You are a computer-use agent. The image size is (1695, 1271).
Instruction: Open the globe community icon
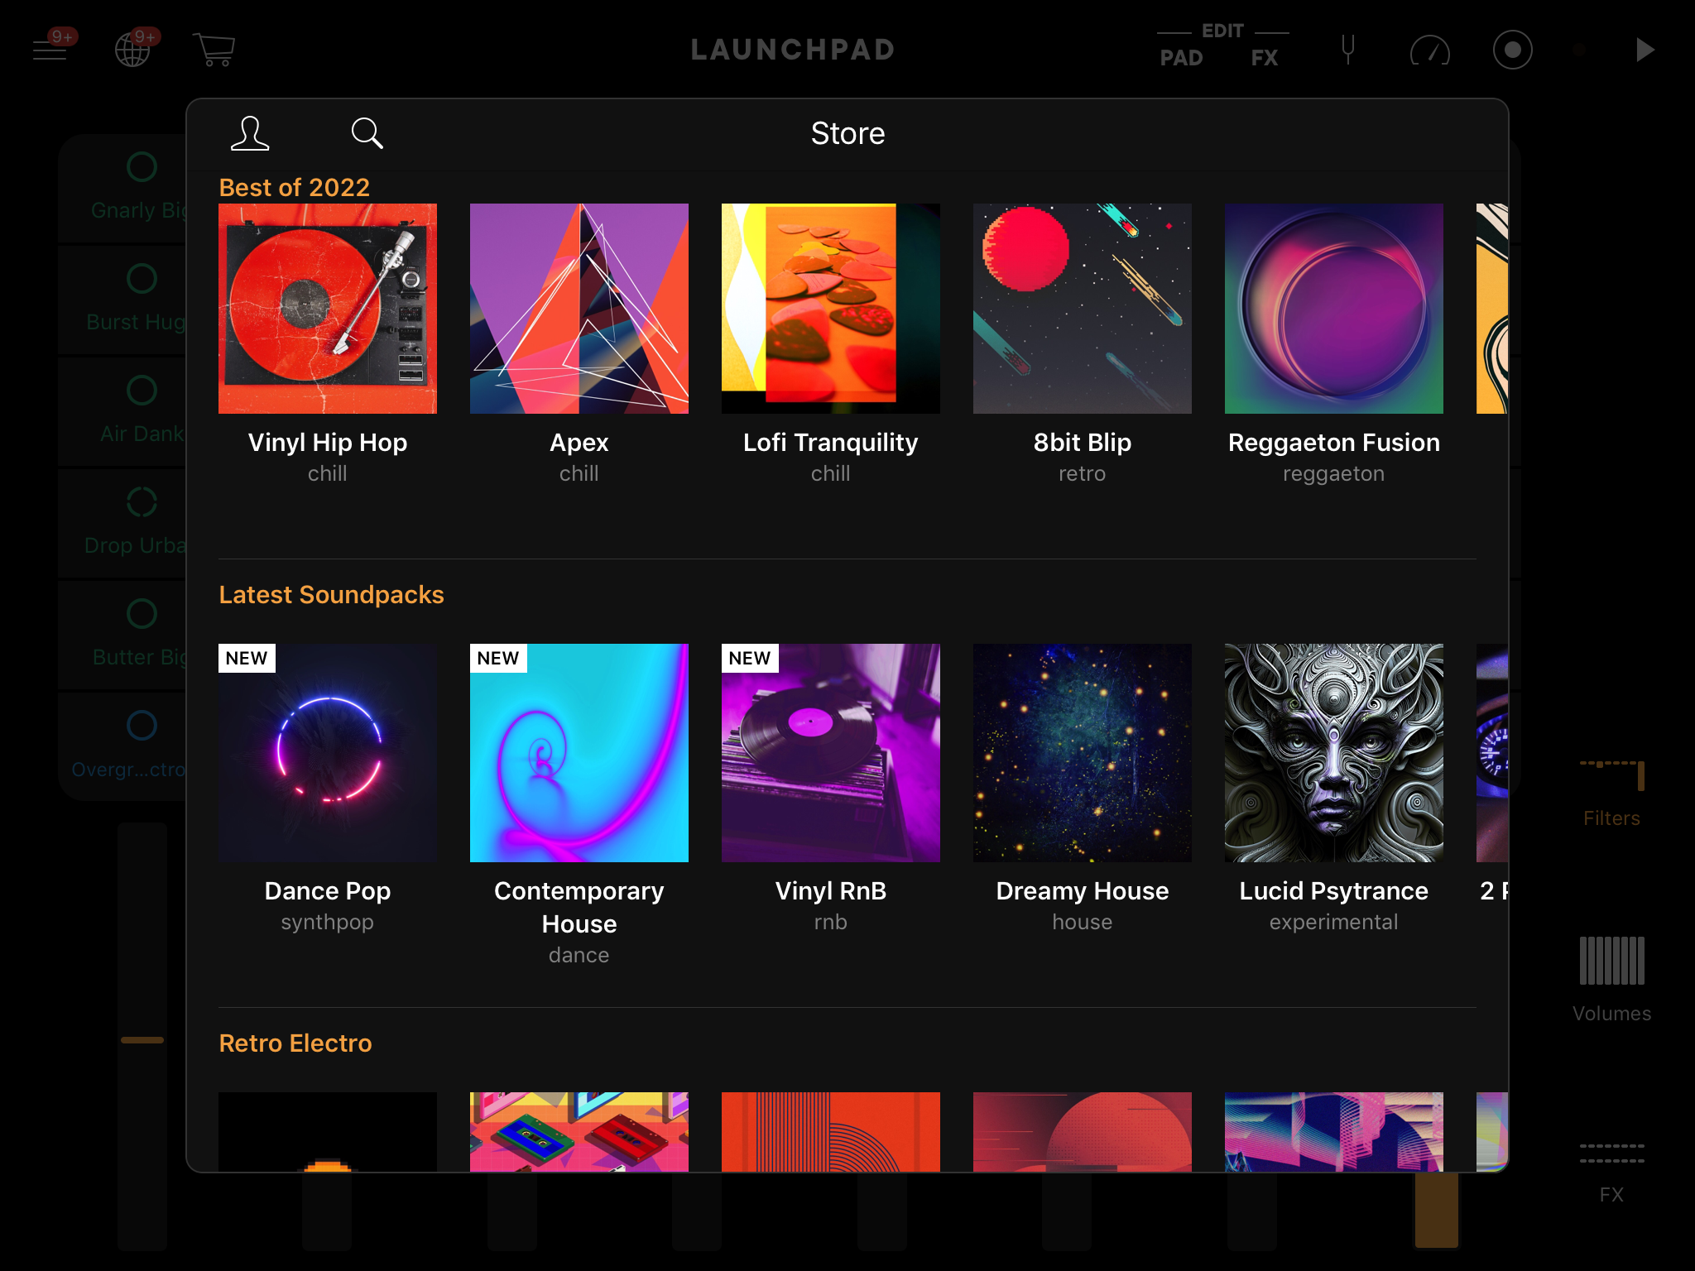point(132,50)
